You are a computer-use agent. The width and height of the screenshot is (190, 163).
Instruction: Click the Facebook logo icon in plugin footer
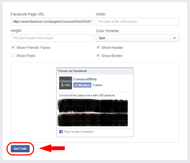point(61,132)
